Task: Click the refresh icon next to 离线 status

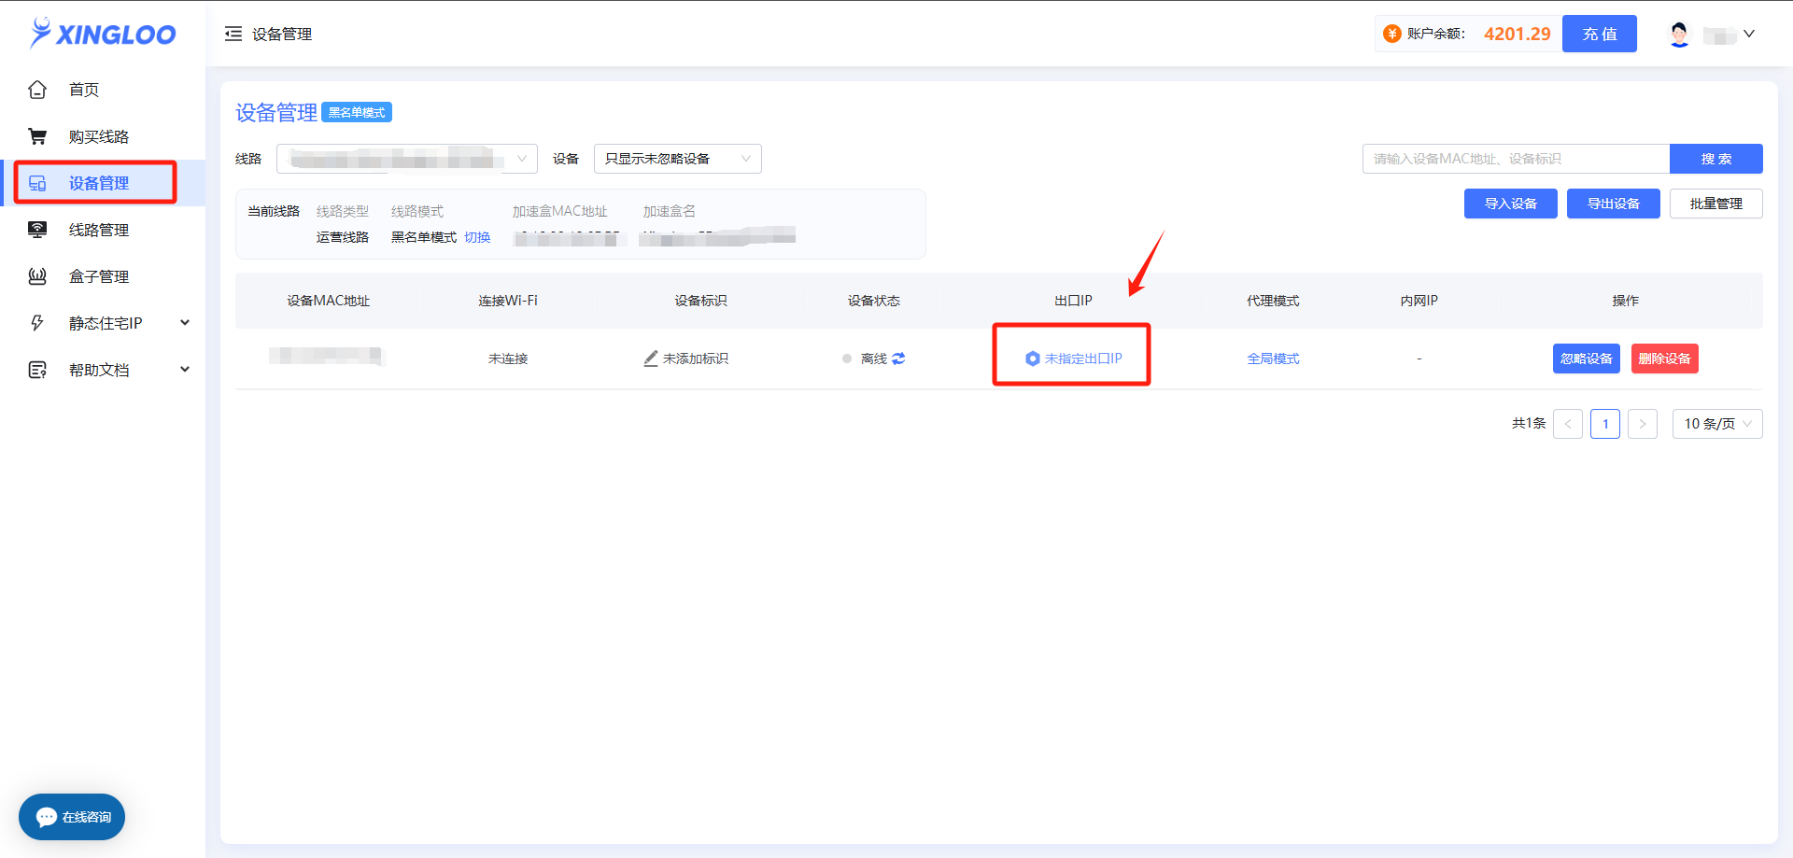Action: coord(898,359)
